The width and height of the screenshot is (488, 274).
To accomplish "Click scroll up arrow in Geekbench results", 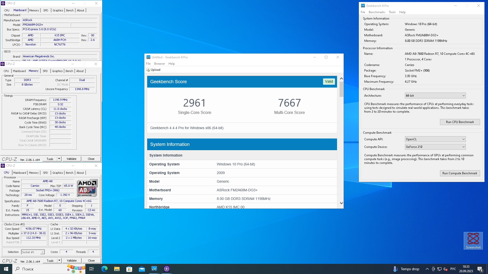I will pos(341,79).
